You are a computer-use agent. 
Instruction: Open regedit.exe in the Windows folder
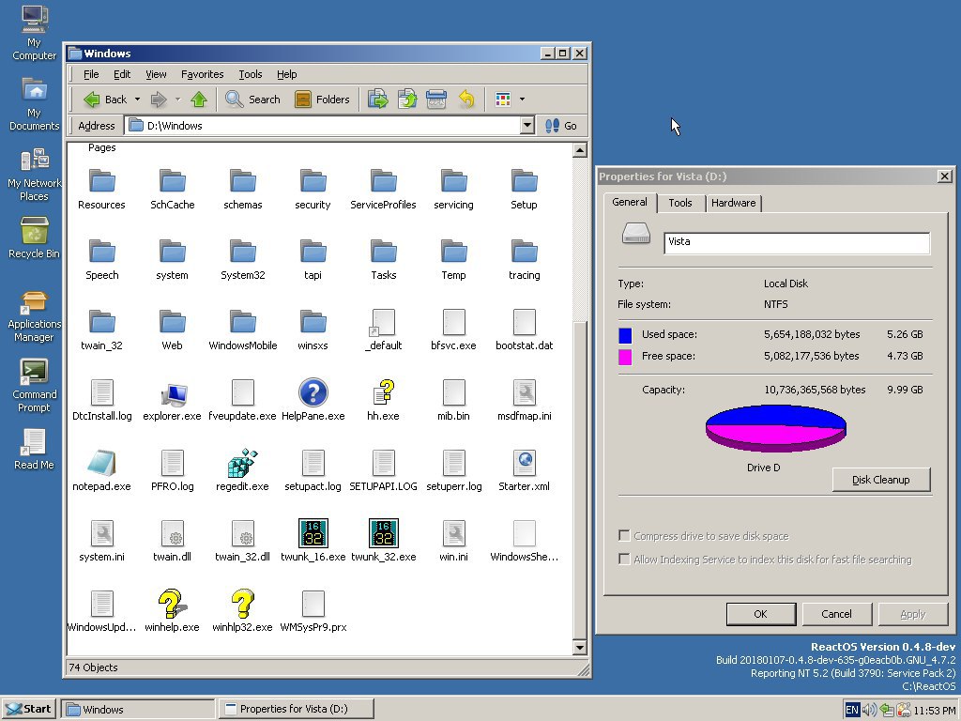242,464
